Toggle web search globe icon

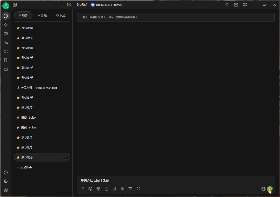click(98, 189)
